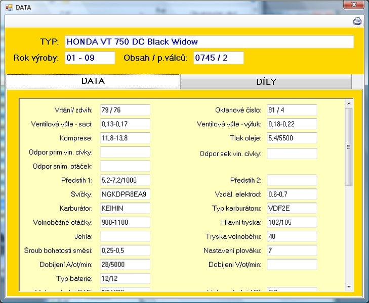Click the Tlak oleje field
369x303 pixels.
(292, 138)
